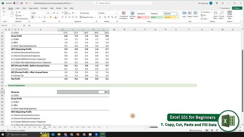The image size is (244, 137).
Task: Click the Windows Start button
Action: tap(3, 134)
